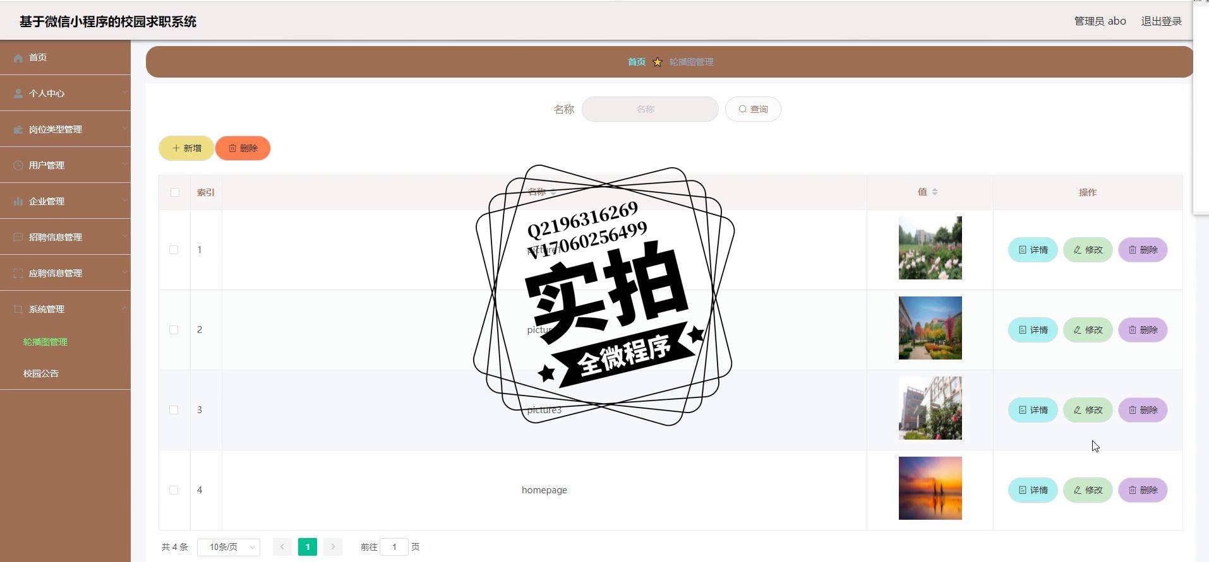Image resolution: width=1209 pixels, height=562 pixels.
Task: Click the homepage name cell
Action: pyautogui.click(x=544, y=490)
